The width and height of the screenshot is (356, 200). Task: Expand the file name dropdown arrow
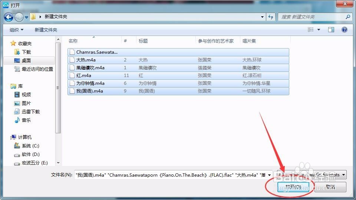click(270, 175)
